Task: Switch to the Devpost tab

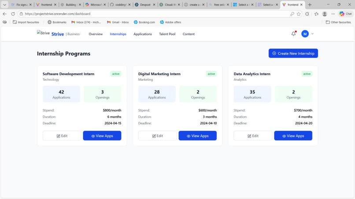Action: [x=145, y=4]
